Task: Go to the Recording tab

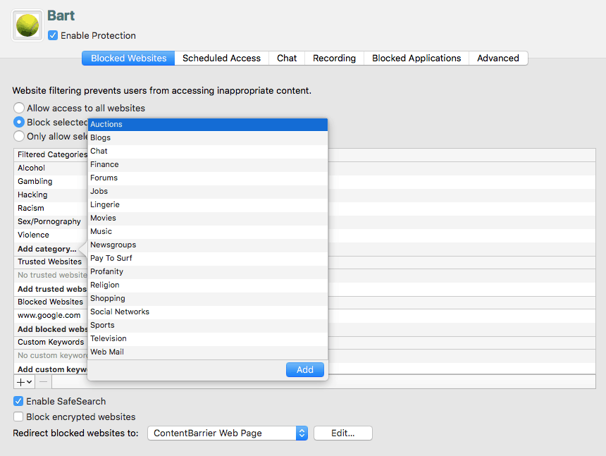Action: tap(334, 58)
